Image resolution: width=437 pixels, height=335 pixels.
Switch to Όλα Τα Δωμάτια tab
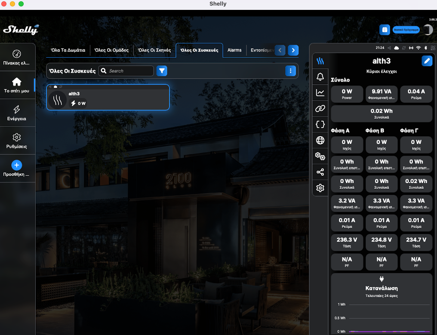[68, 50]
